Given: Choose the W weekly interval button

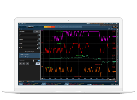Looking at the screenshot, I should [x=24, y=64].
